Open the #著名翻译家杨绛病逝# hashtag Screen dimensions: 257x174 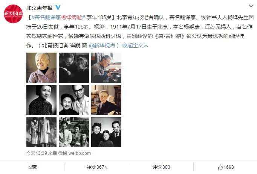[x=58, y=17]
